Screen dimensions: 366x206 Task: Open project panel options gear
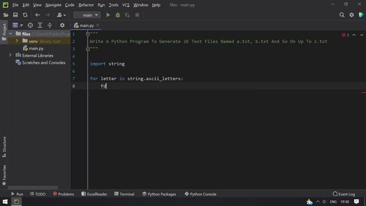click(62, 25)
